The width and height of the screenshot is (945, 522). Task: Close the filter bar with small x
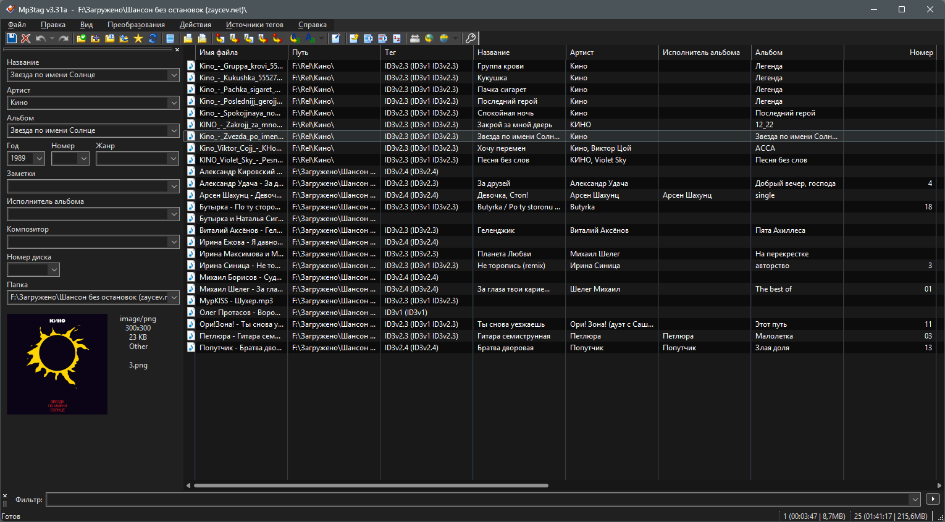pos(5,496)
